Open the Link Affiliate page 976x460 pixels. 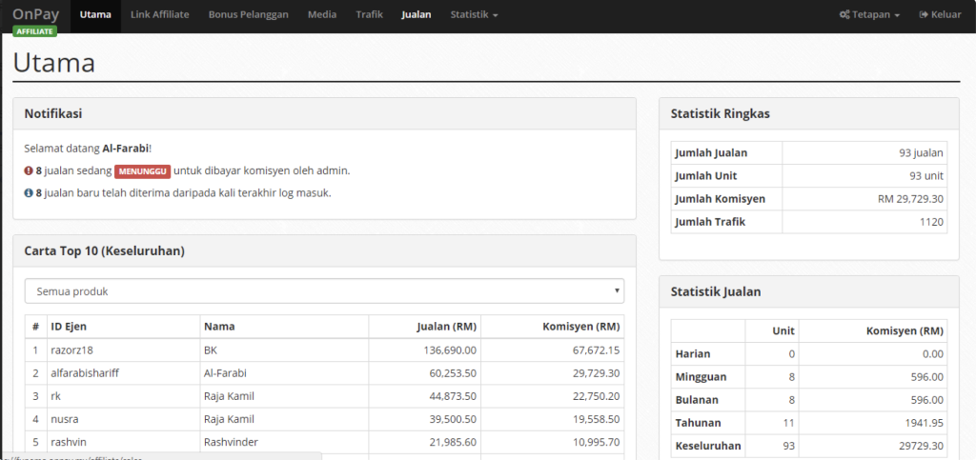(159, 15)
